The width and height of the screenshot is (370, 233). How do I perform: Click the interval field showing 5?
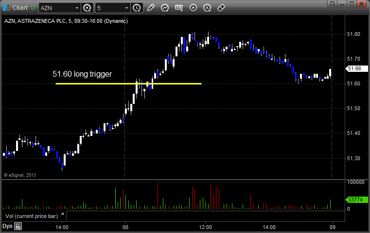(x=110, y=8)
